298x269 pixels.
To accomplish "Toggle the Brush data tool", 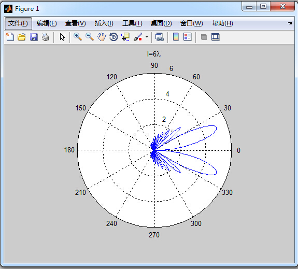I will (x=138, y=37).
